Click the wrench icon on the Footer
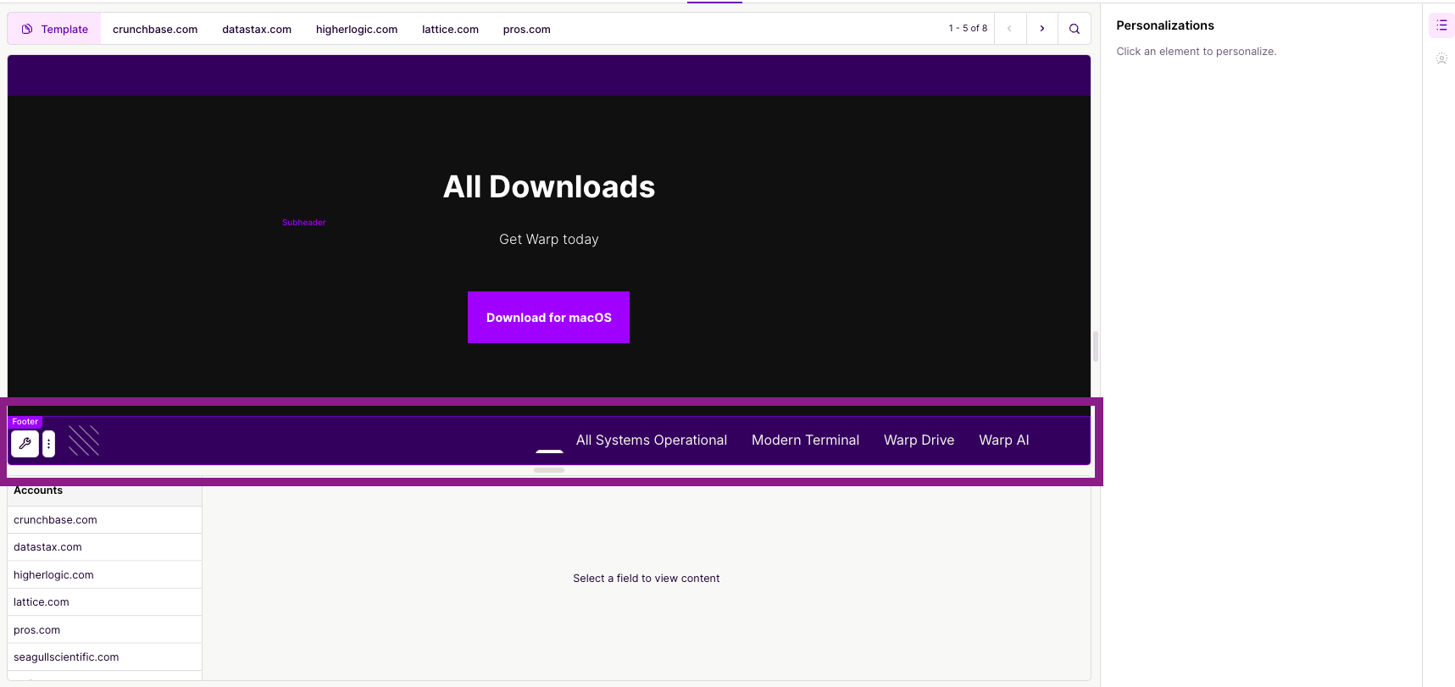Viewport: 1455px width, 687px height. (x=25, y=443)
